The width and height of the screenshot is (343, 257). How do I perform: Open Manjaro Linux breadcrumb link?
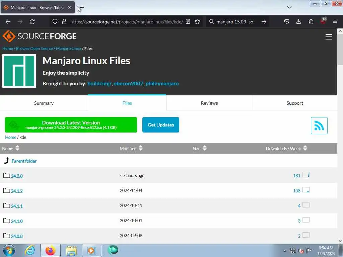pos(68,49)
